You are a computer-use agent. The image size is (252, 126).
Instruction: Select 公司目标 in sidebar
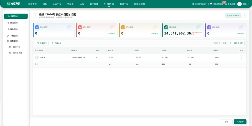16,16
